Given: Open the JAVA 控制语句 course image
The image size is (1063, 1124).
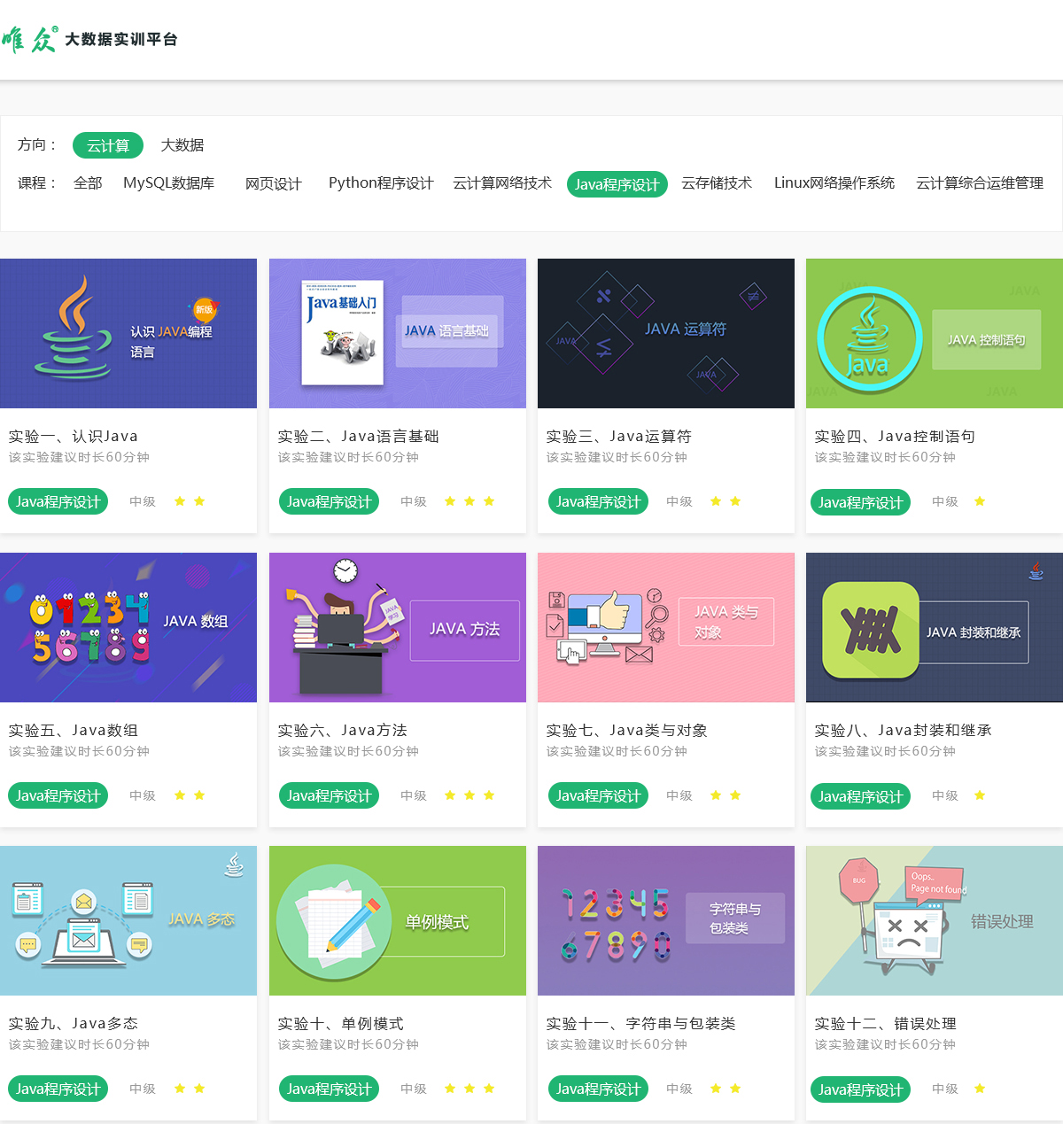Looking at the screenshot, I should click(x=934, y=333).
